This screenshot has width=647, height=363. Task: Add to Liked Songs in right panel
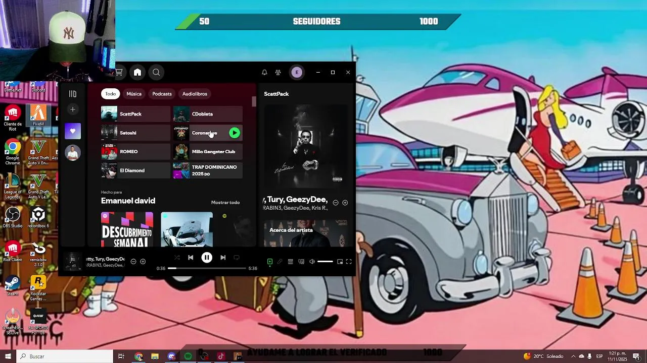click(345, 203)
